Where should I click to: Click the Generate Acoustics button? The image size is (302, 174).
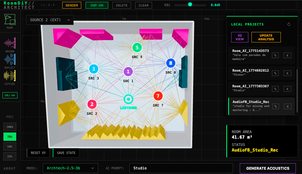pyautogui.click(x=268, y=168)
